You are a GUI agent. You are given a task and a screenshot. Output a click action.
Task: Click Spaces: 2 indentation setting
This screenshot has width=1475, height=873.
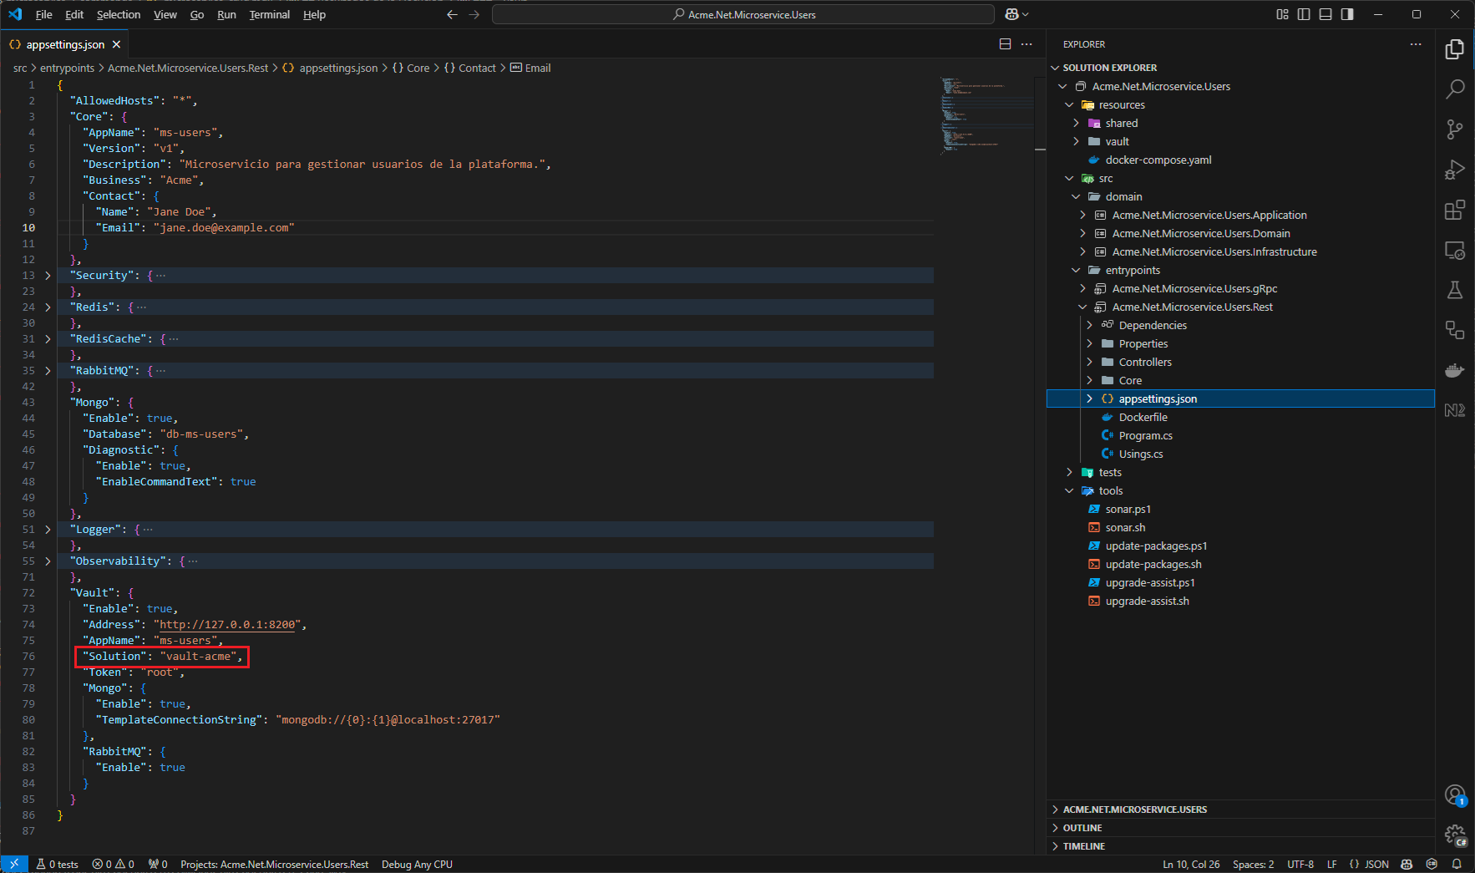(x=1253, y=864)
